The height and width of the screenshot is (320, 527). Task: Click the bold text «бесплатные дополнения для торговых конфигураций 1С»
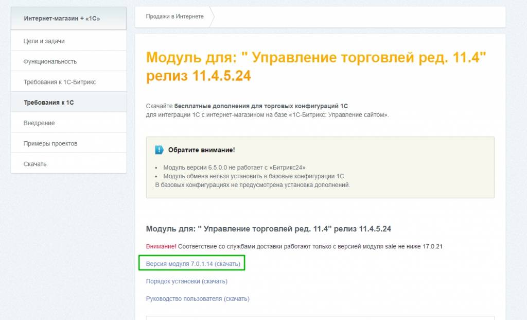[x=261, y=106]
